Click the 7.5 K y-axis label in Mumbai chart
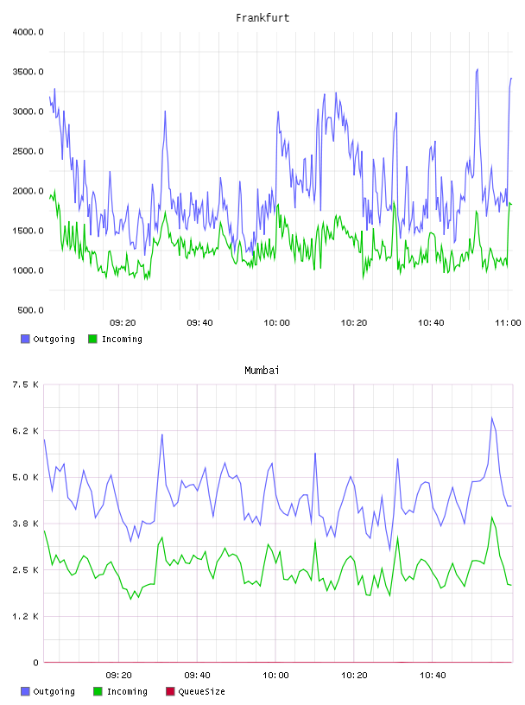 pos(25,384)
